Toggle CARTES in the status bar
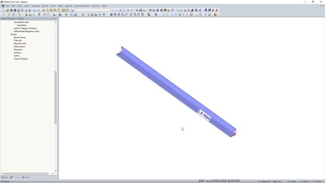Screen dimensions: 325x183 [x=215, y=181]
